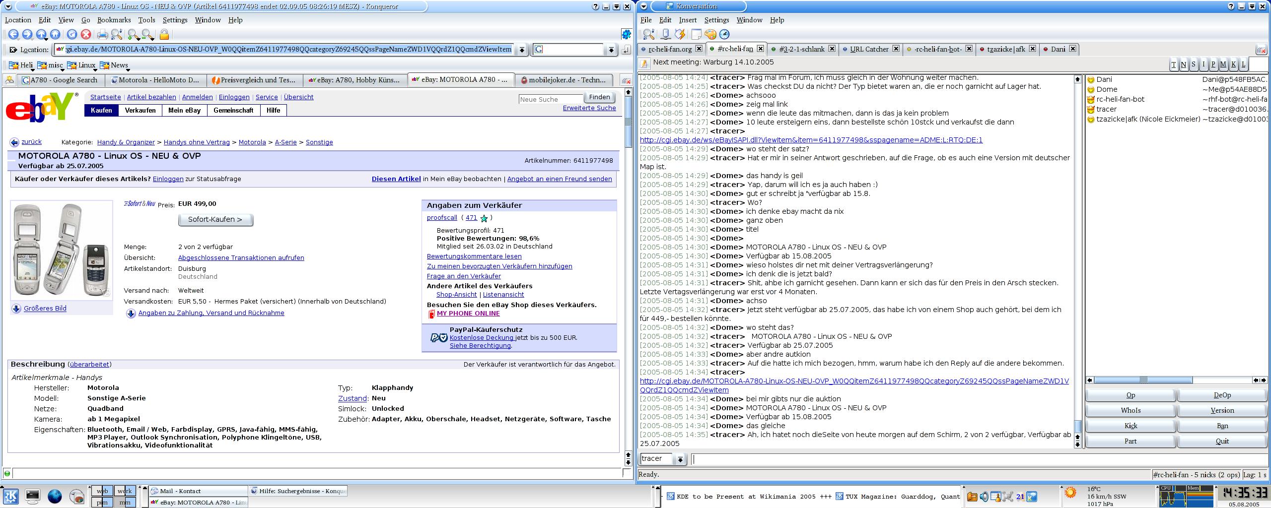The height and width of the screenshot is (508, 1271).
Task: Go up one level in Konqueror
Action: tap(41, 34)
